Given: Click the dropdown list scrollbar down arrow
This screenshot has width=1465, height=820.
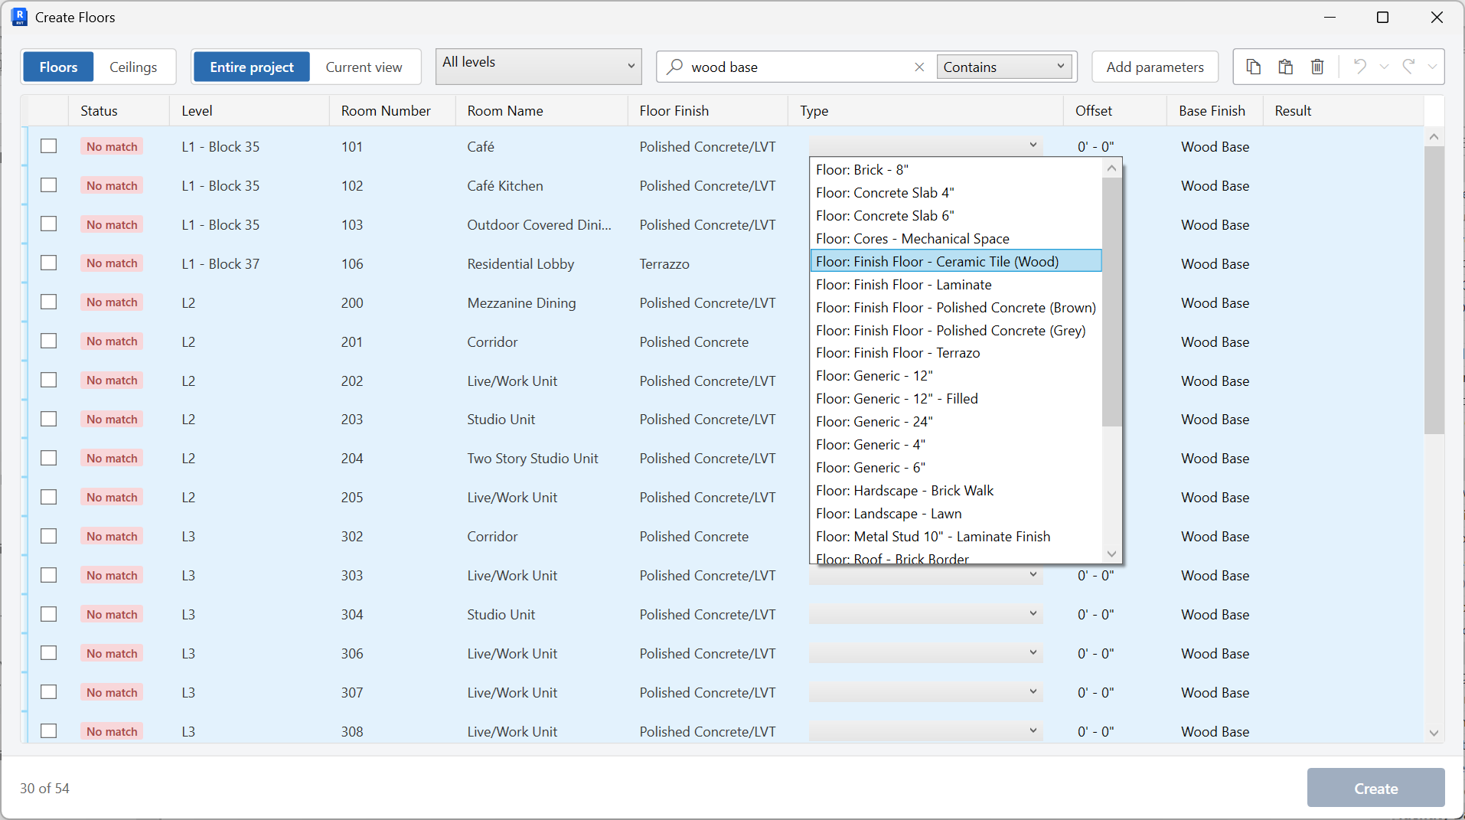Looking at the screenshot, I should click(x=1112, y=554).
